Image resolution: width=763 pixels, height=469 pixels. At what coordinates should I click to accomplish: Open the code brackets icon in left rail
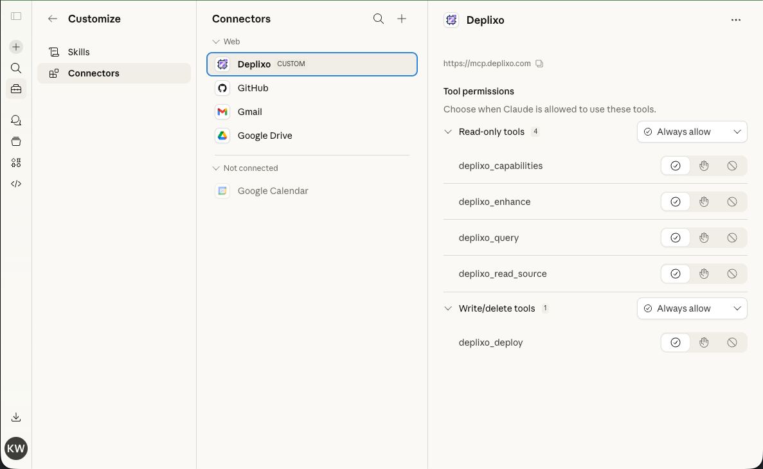click(x=16, y=184)
